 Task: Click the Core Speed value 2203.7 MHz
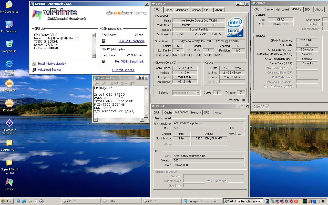(x=184, y=68)
